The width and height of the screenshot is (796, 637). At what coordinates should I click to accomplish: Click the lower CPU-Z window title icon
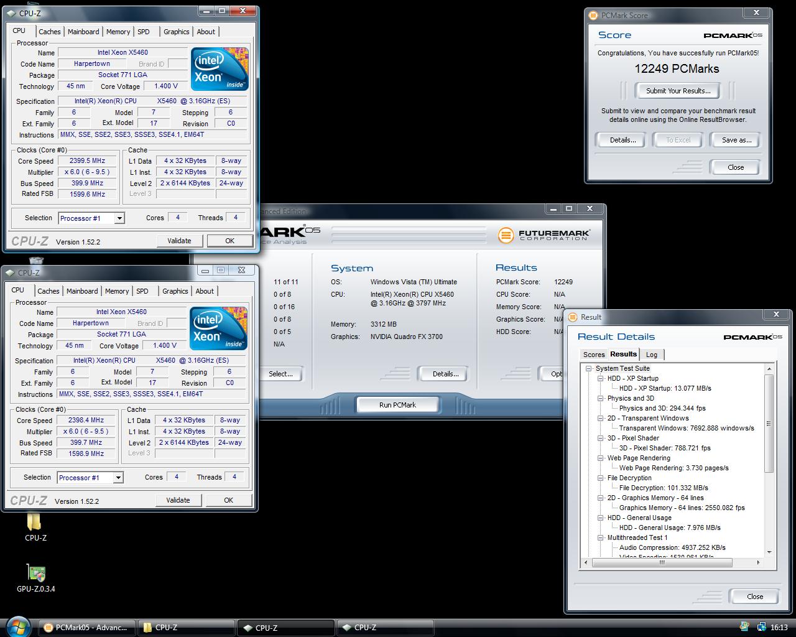[10, 272]
